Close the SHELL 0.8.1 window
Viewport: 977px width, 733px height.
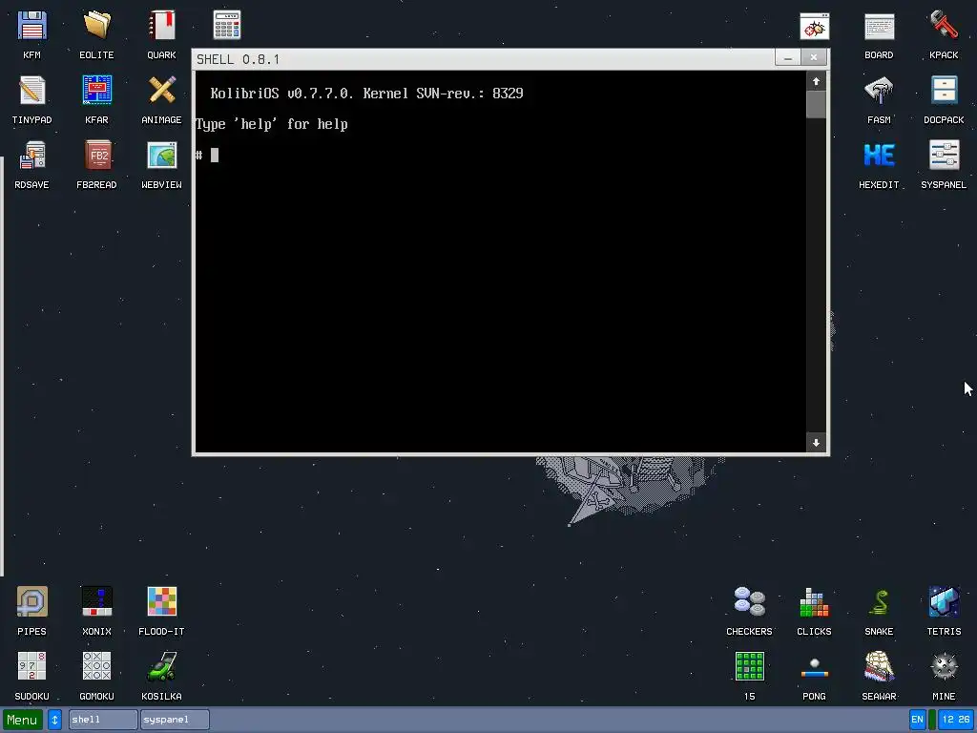click(x=814, y=57)
